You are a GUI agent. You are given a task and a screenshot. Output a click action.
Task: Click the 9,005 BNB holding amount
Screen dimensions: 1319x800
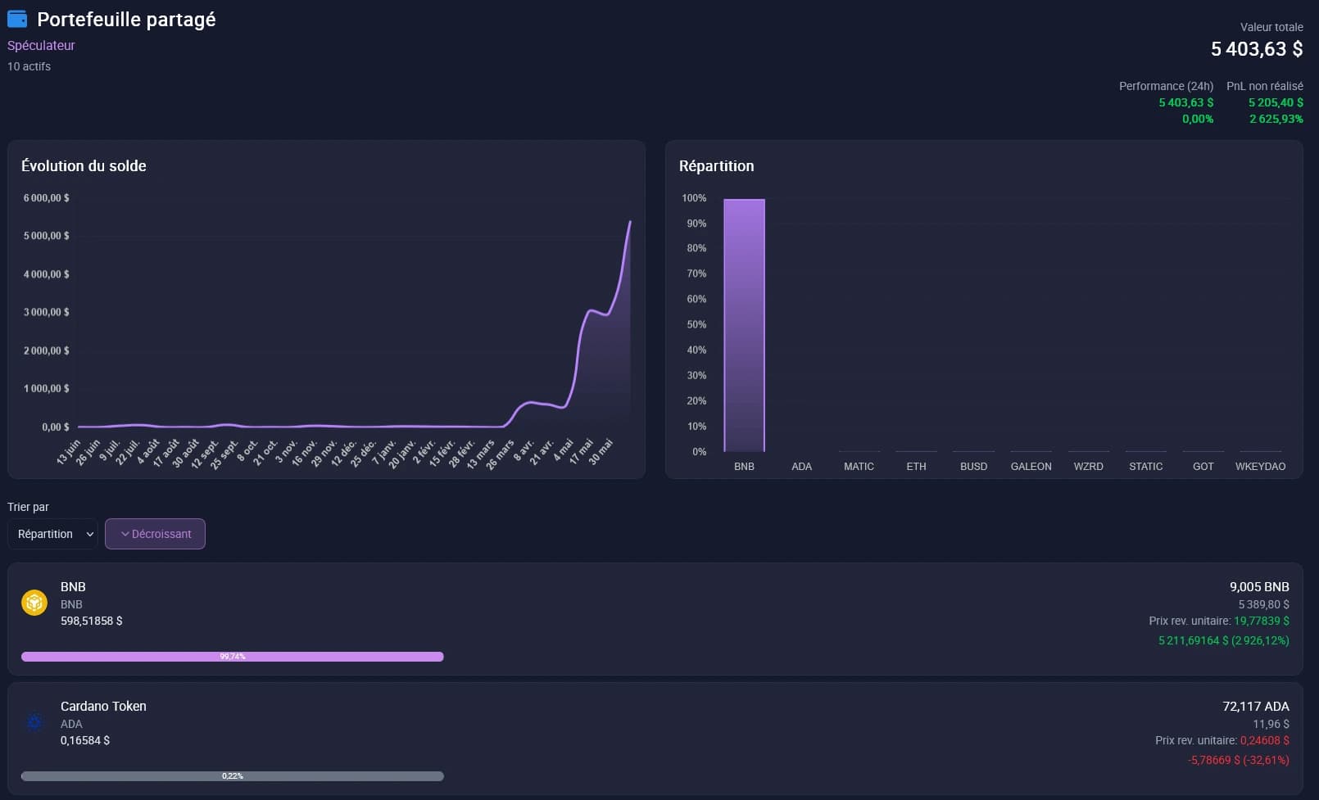[x=1259, y=587]
